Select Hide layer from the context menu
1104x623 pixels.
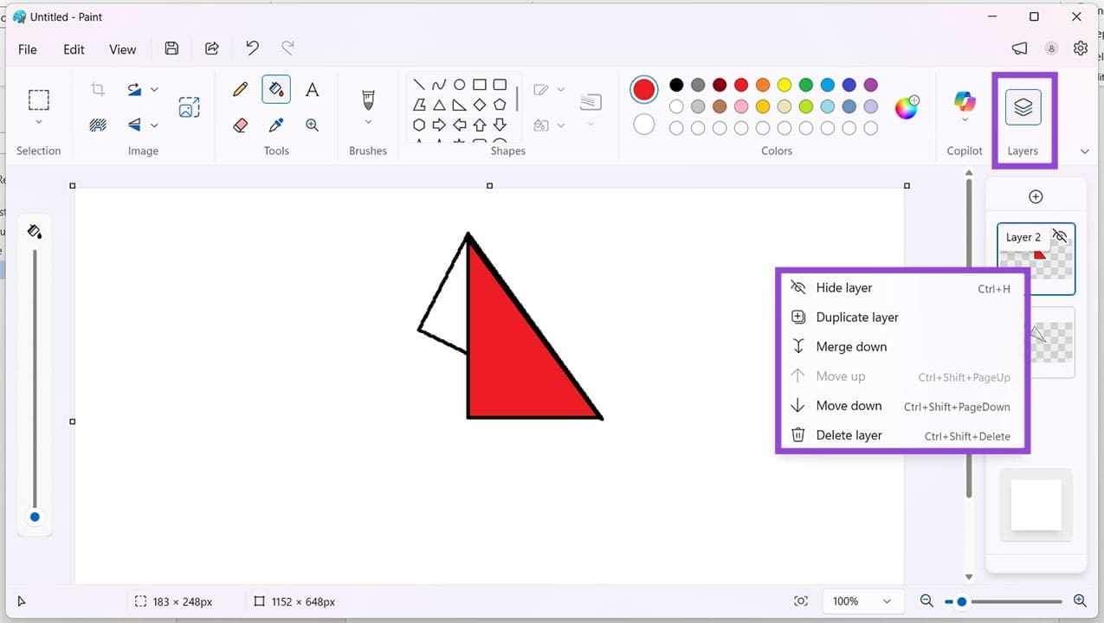tap(843, 287)
